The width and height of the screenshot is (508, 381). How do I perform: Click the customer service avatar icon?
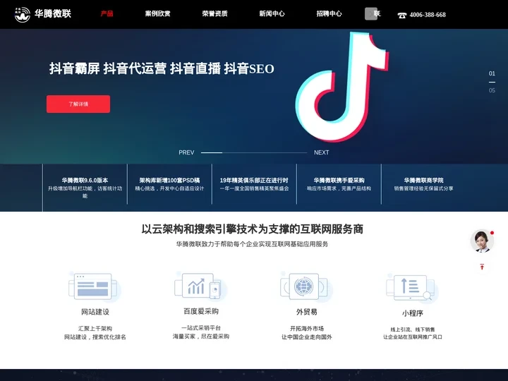click(x=482, y=241)
